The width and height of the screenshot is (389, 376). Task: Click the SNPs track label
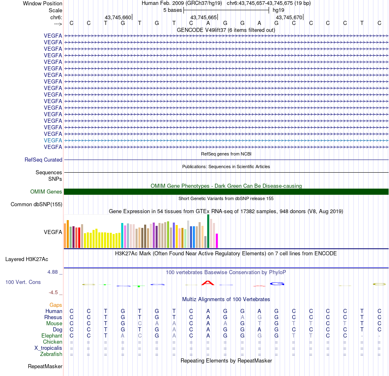tap(55, 179)
